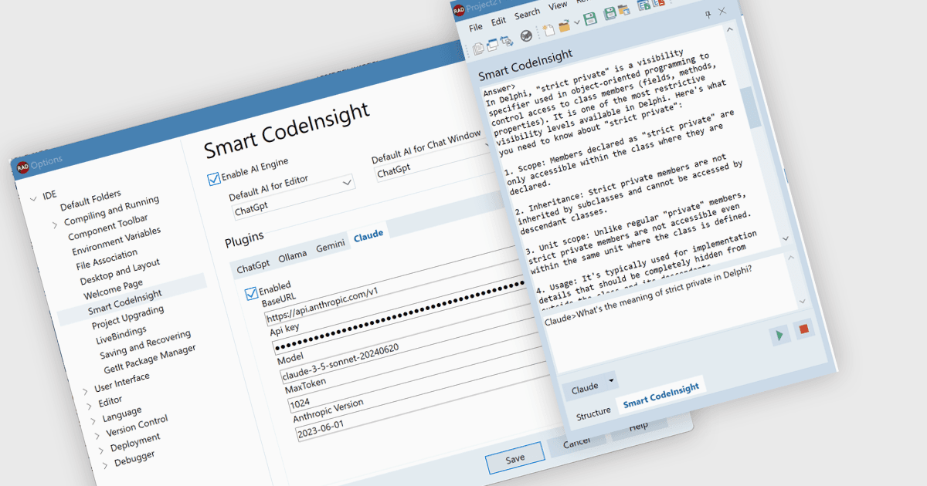Expand the Debugger tree node
Image resolution: width=927 pixels, height=486 pixels.
(104, 464)
